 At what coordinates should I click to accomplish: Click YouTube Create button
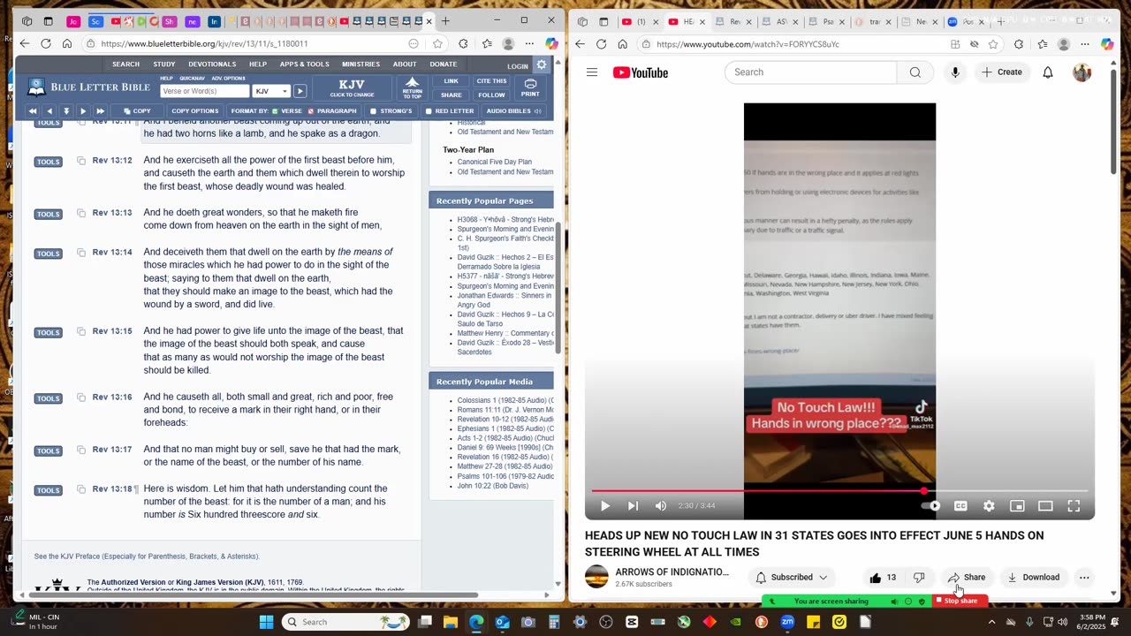(1001, 72)
